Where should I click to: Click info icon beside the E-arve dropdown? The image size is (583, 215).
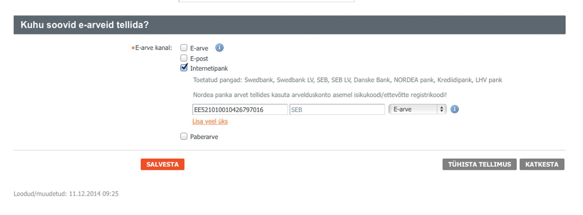click(454, 109)
